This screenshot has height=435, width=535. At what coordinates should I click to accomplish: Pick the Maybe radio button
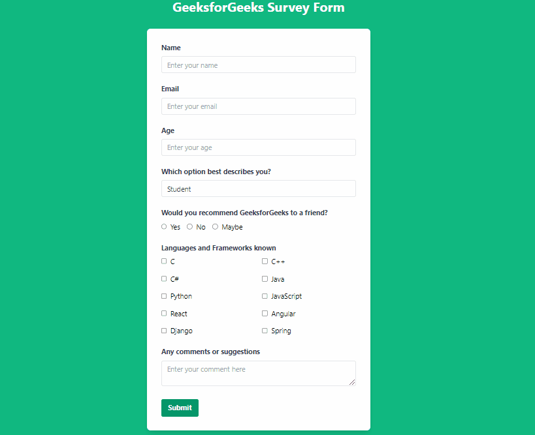tap(215, 227)
